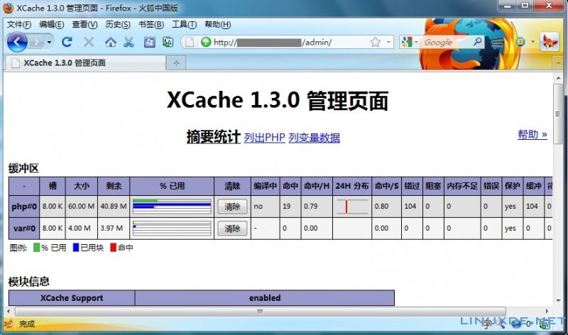This screenshot has height=335, width=568.
Task: Open a new tab with the plus button
Action: (176, 63)
